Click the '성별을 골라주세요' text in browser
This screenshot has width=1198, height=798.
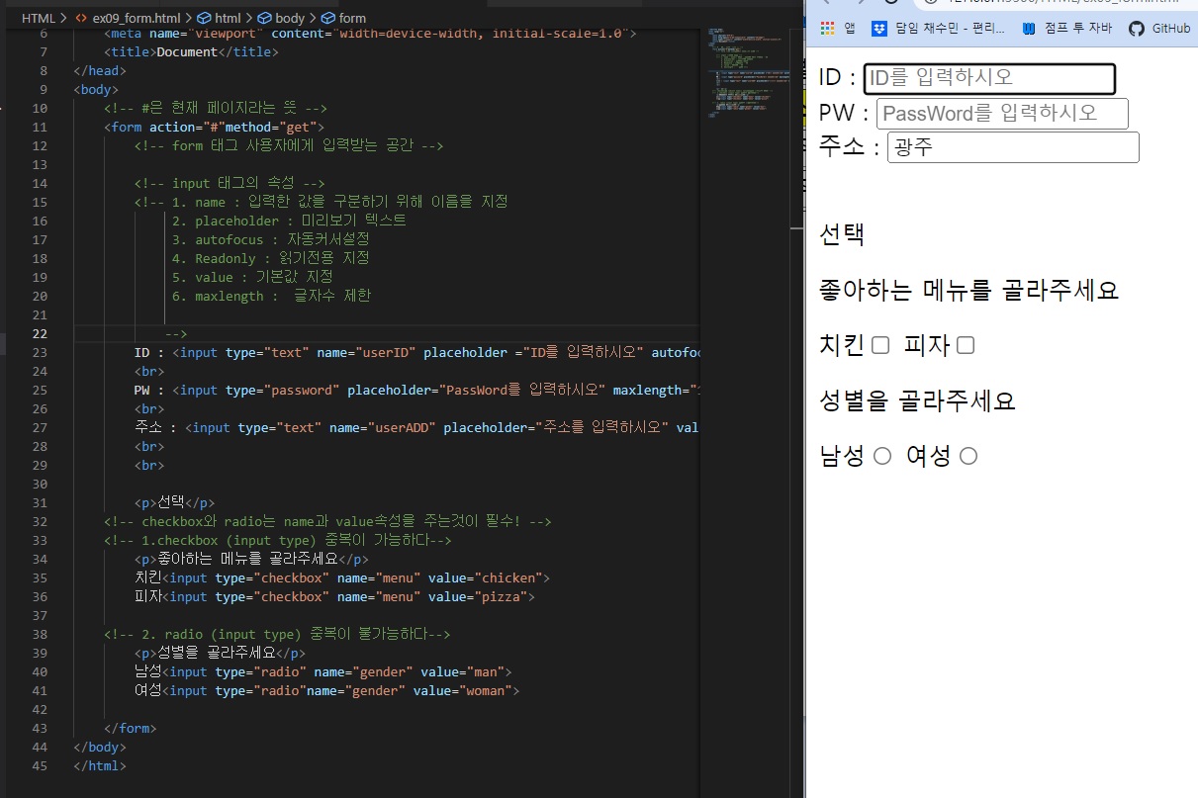tap(917, 400)
